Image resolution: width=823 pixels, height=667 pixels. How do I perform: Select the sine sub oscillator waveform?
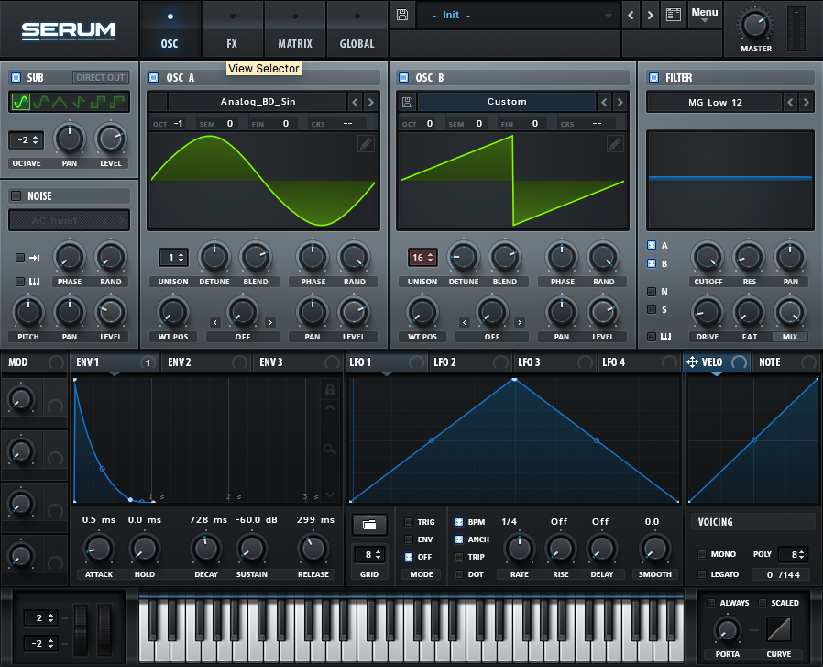pos(20,102)
